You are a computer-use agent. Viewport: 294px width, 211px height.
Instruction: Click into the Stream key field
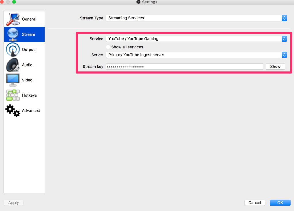[x=185, y=67]
